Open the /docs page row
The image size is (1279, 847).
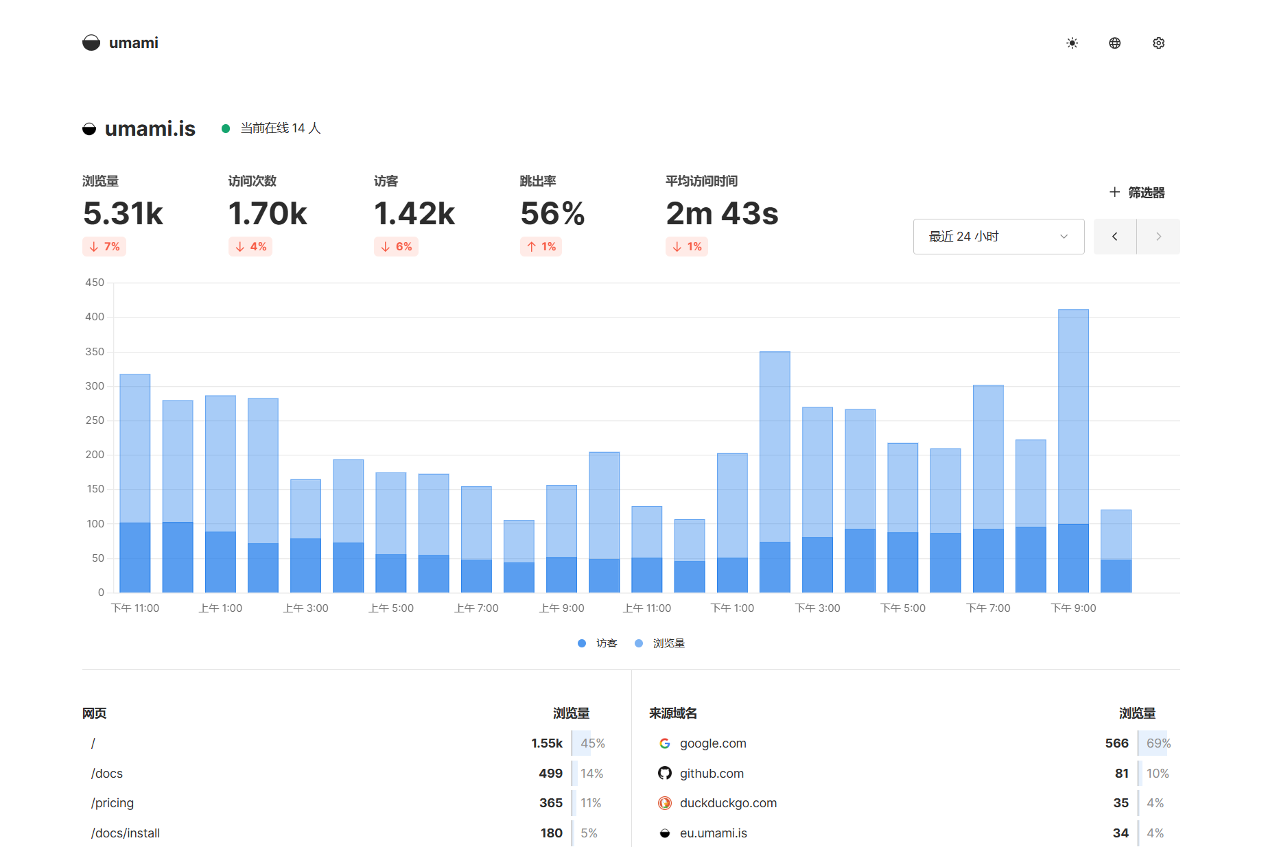click(x=107, y=774)
